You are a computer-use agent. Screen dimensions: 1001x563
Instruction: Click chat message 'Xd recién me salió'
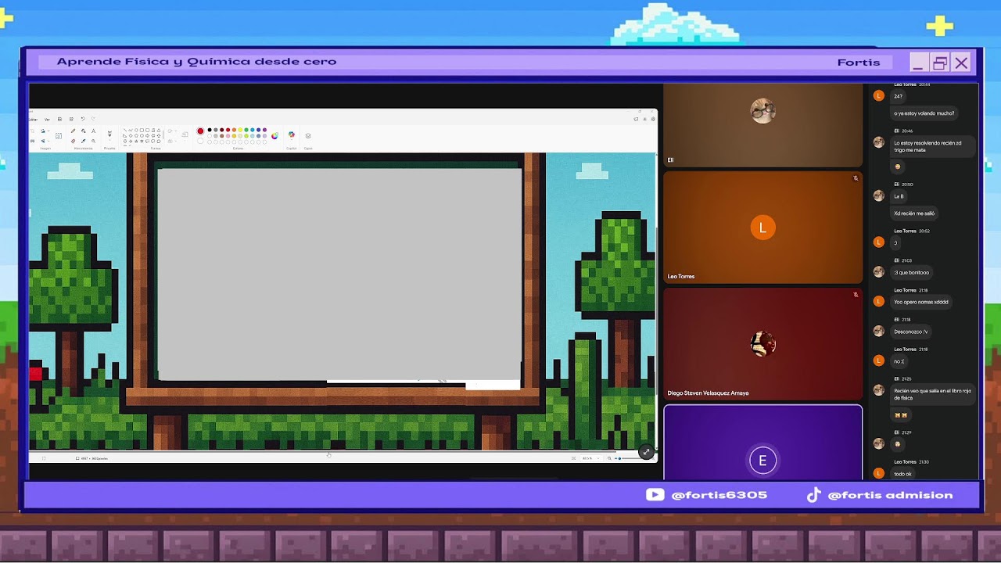pos(914,213)
